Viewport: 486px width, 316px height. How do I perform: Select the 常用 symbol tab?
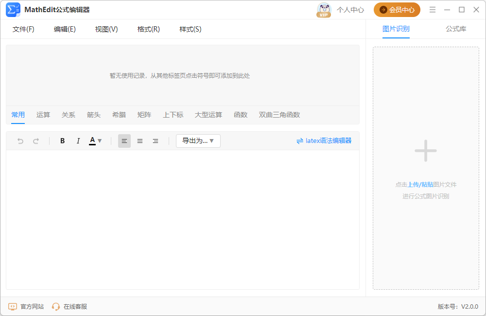18,115
